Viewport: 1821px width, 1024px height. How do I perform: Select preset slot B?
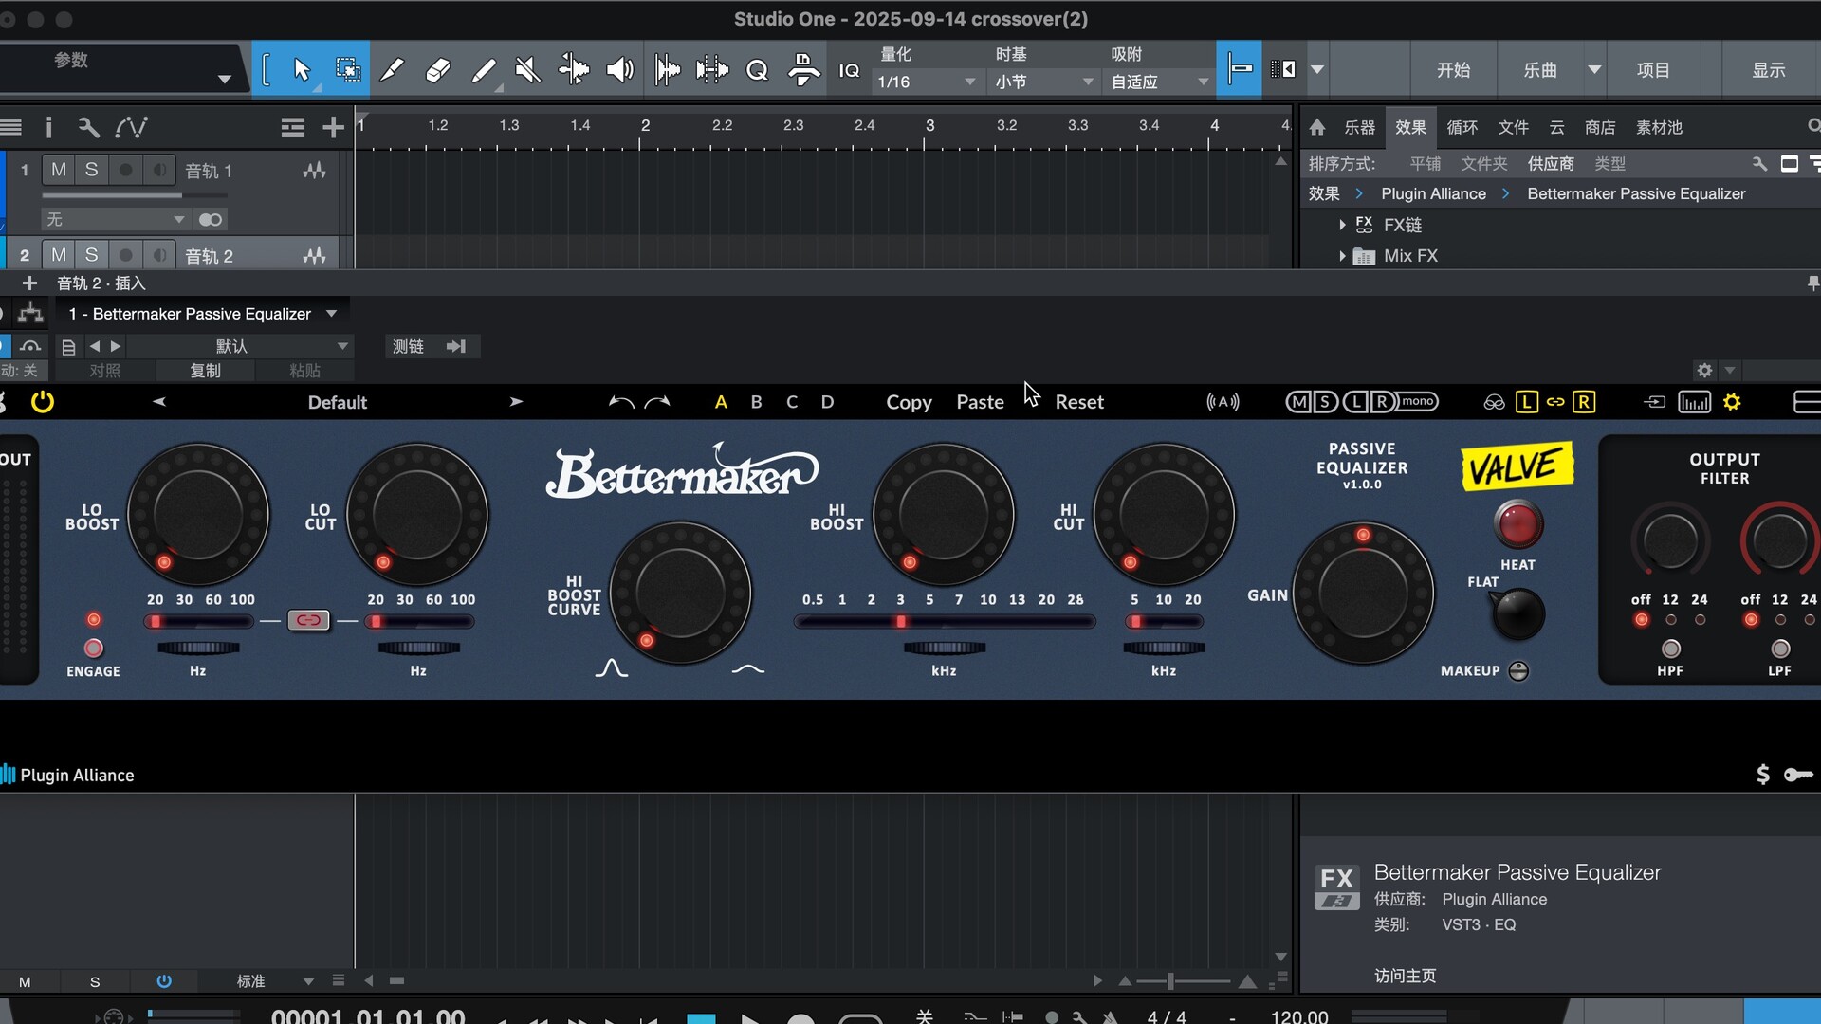click(756, 402)
